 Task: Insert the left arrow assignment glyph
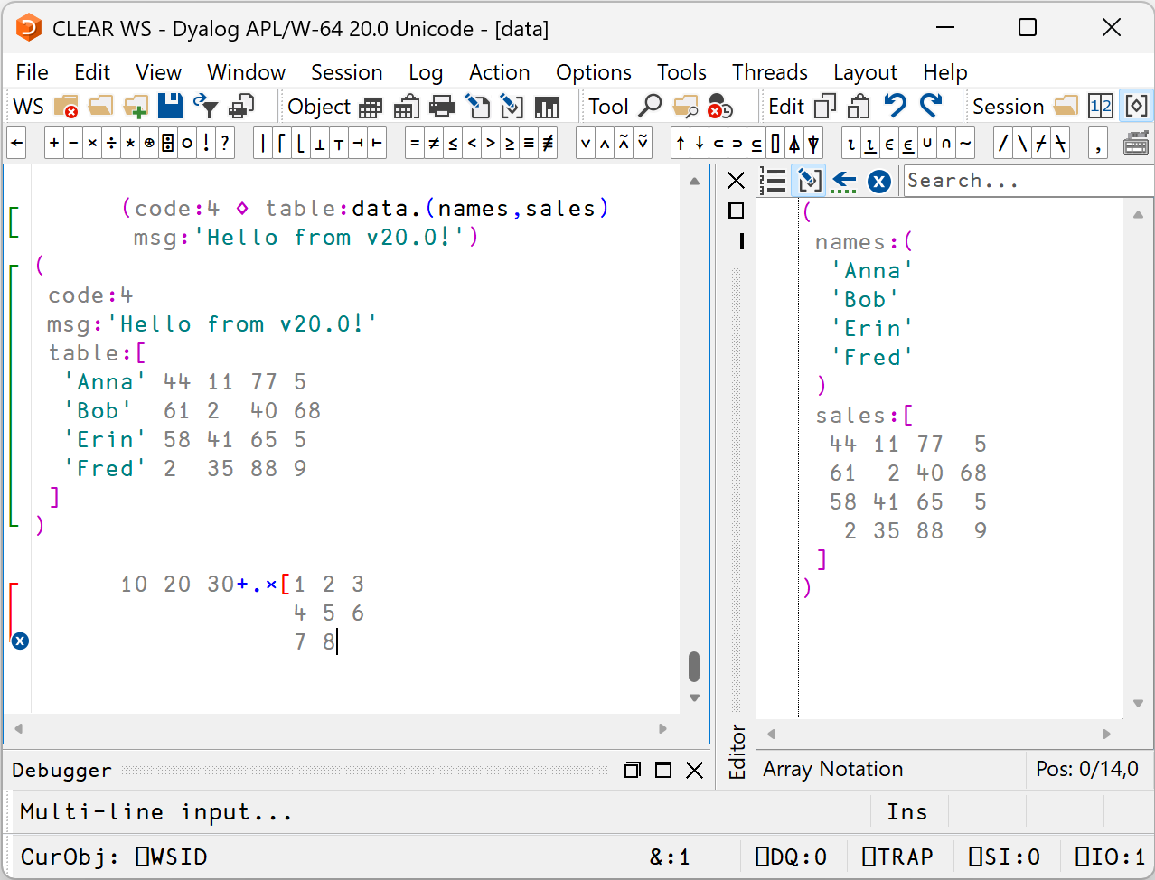(x=17, y=144)
